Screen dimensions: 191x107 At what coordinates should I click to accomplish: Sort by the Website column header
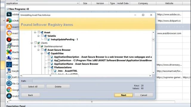(x=169, y=3)
